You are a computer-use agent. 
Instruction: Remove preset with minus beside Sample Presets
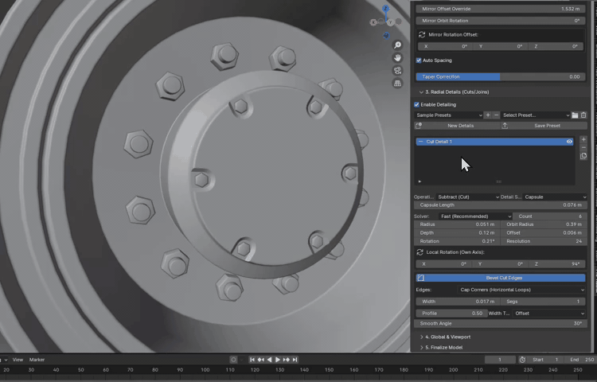click(x=496, y=115)
